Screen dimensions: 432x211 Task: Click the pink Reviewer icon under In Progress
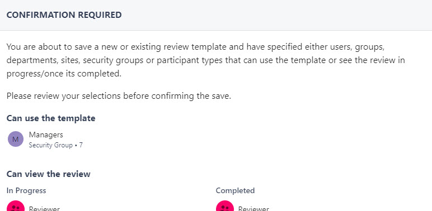pos(16,206)
